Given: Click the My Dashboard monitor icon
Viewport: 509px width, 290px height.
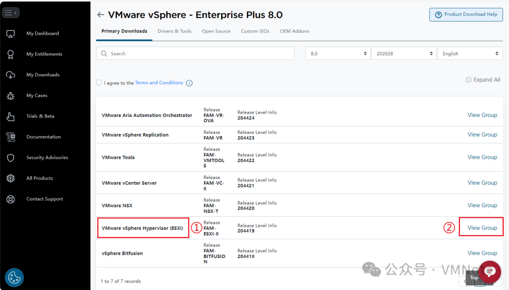Looking at the screenshot, I should 10,34.
